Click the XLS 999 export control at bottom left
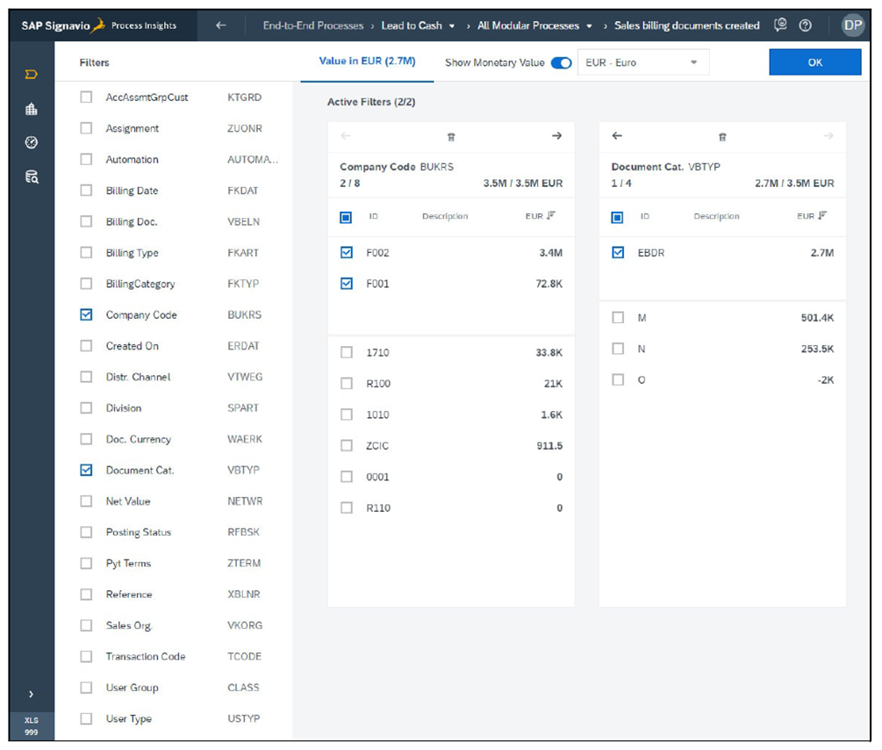The width and height of the screenshot is (882, 750). pyautogui.click(x=32, y=725)
